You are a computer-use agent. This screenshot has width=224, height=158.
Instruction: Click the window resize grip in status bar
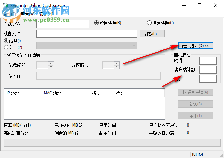click(221, 156)
